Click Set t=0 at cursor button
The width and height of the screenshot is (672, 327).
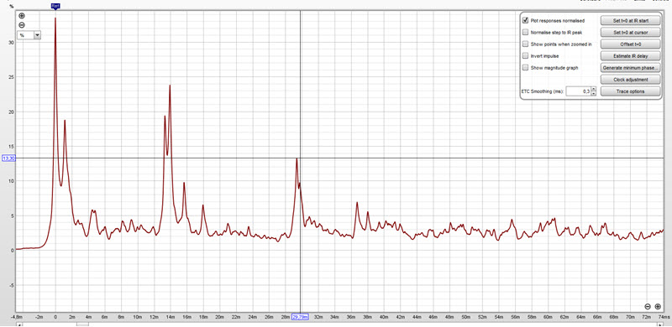[631, 32]
